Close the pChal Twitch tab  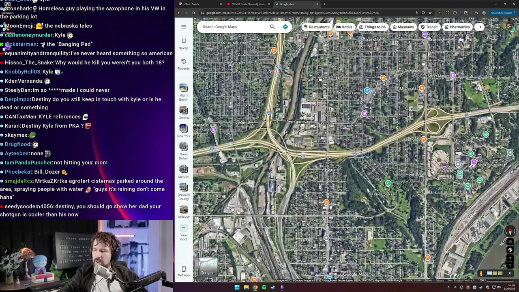[221, 4]
